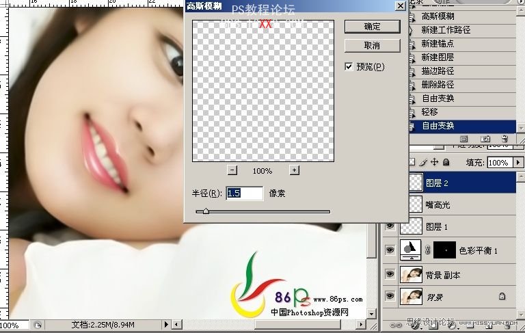Click the delete history state trash icon

pyautogui.click(x=504, y=139)
